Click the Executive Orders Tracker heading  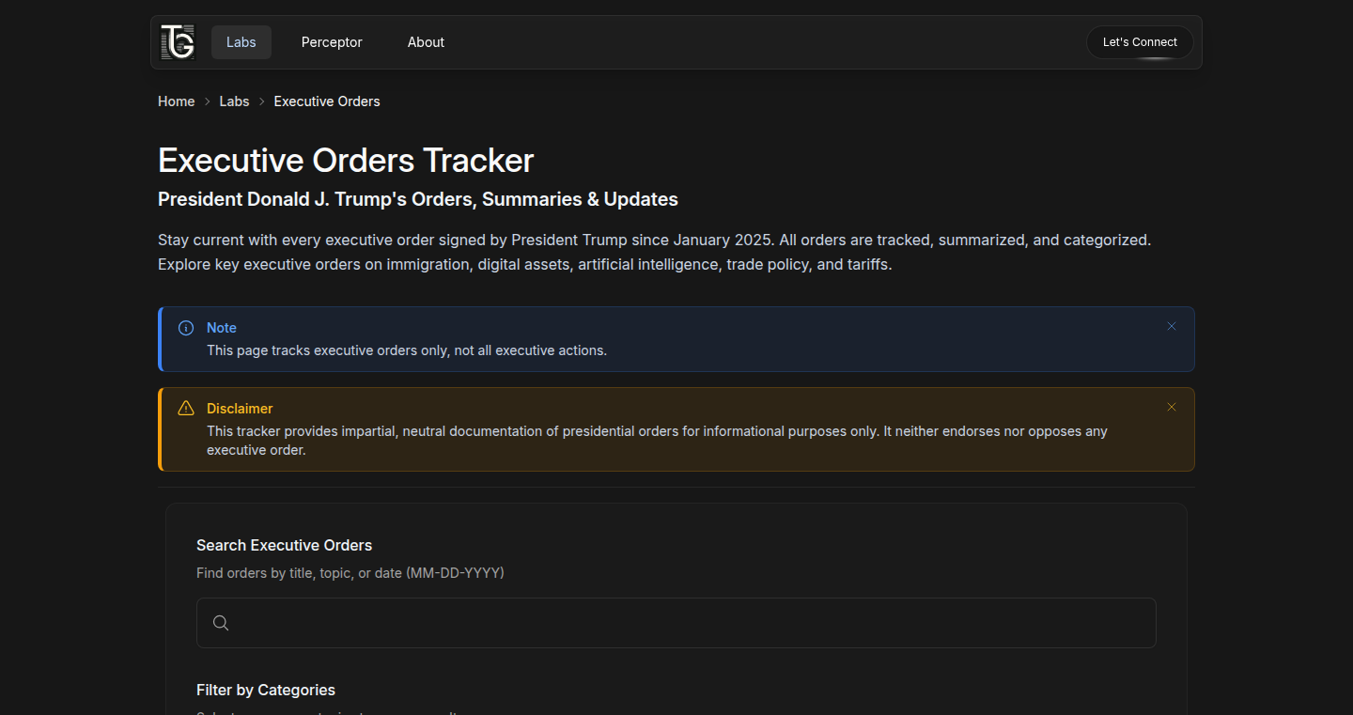(346, 161)
